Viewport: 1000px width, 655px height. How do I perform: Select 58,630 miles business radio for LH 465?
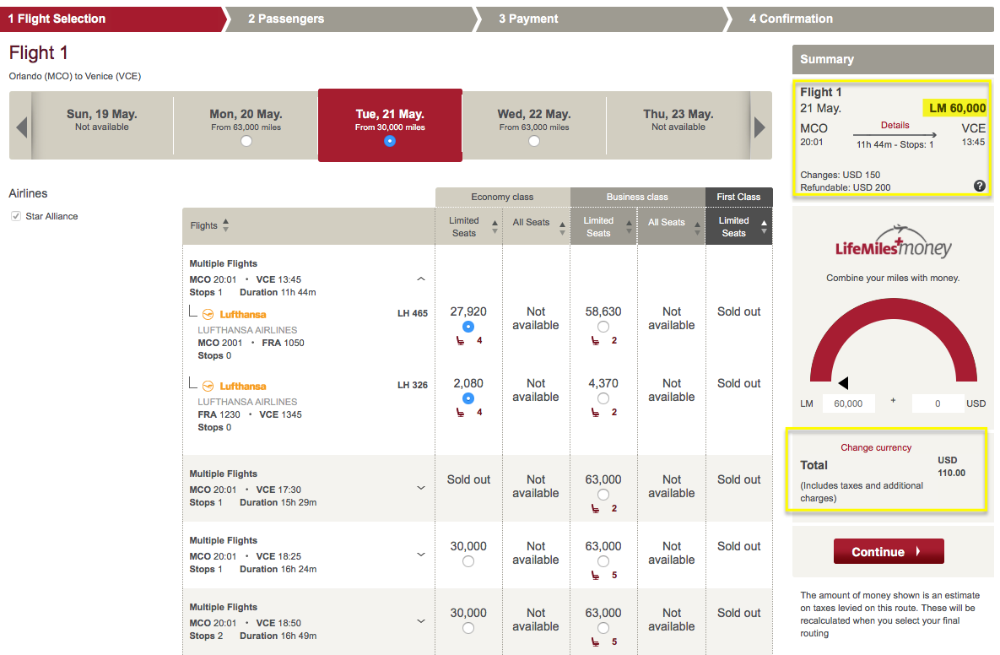point(603,327)
